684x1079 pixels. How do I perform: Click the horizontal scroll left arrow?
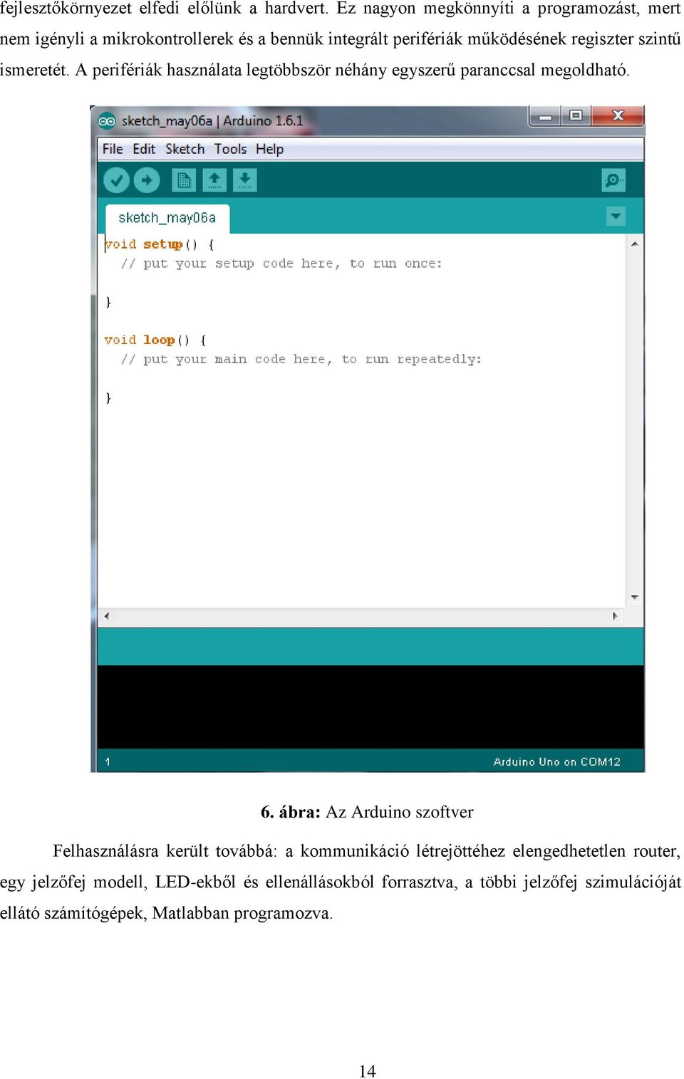(107, 616)
